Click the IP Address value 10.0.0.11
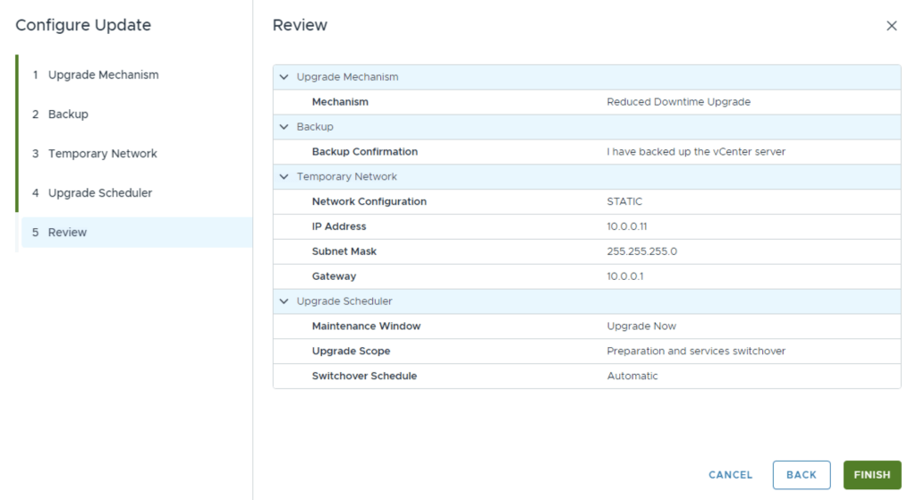This screenshot has width=916, height=500. tap(626, 227)
